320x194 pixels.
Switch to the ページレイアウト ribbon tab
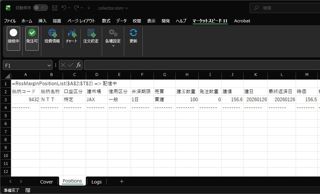coord(81,21)
